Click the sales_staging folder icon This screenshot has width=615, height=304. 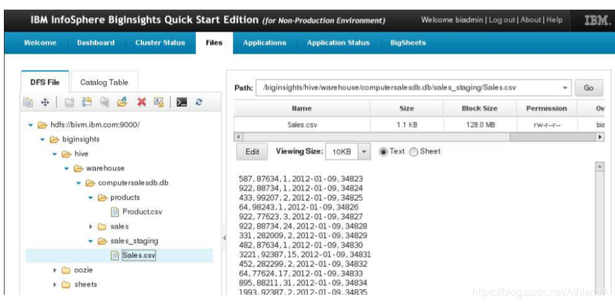click(x=102, y=241)
